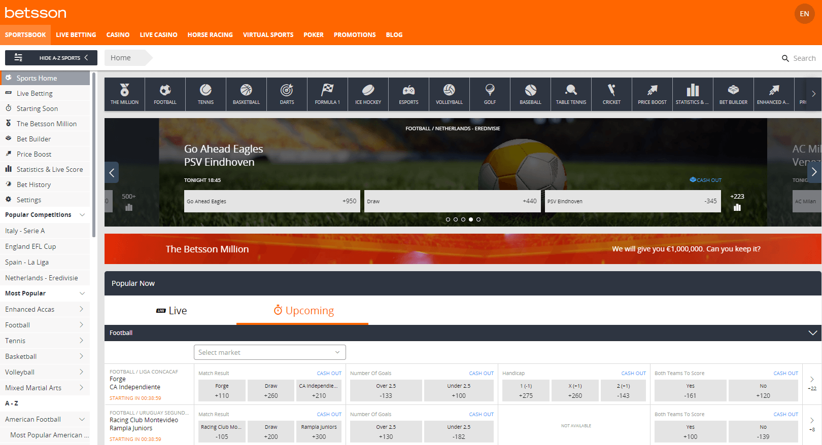Screen dimensions: 822x445
Task: Open The Betsson Million banner
Action: 463,249
